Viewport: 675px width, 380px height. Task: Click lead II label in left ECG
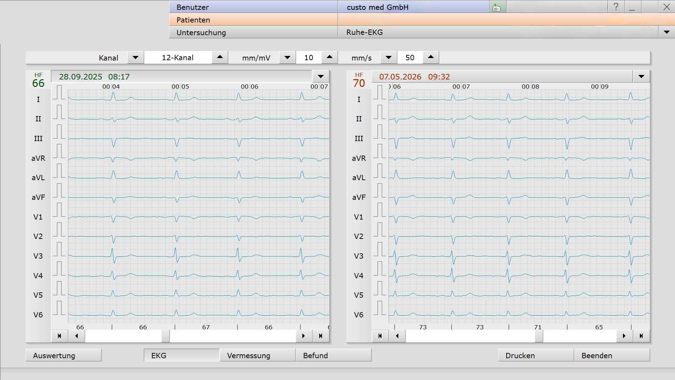tap(38, 119)
